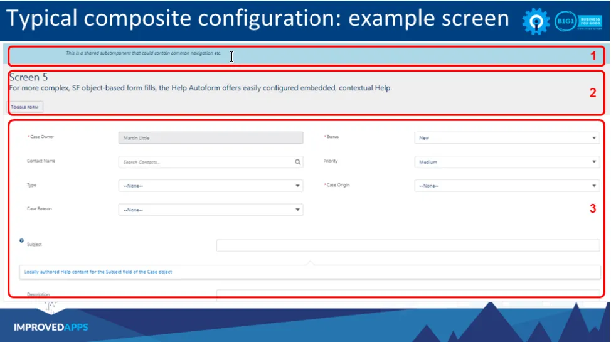Open the Priority dropdown showing Medium

coord(507,162)
